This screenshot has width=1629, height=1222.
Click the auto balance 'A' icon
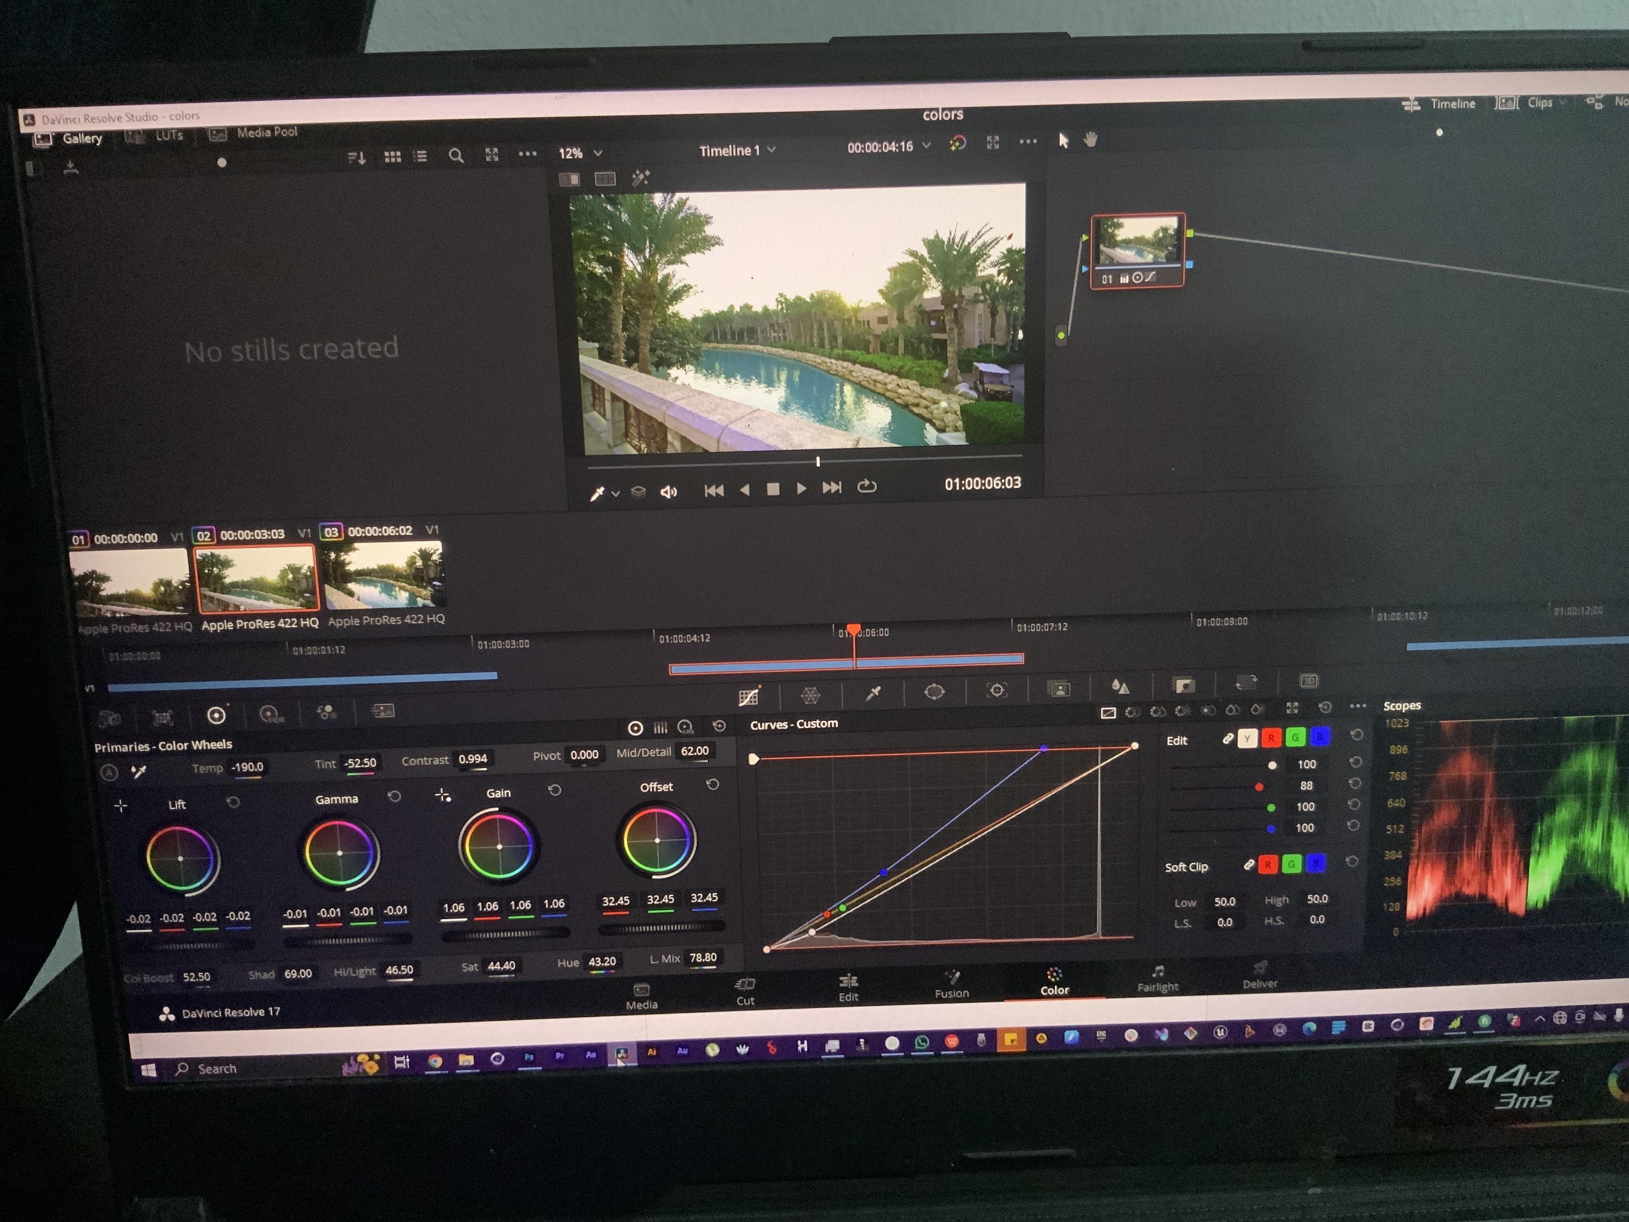pos(109,773)
